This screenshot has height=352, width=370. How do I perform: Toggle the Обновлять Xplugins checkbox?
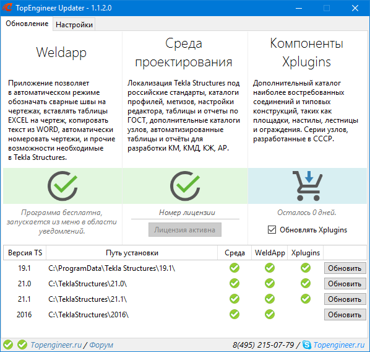pos(272,229)
